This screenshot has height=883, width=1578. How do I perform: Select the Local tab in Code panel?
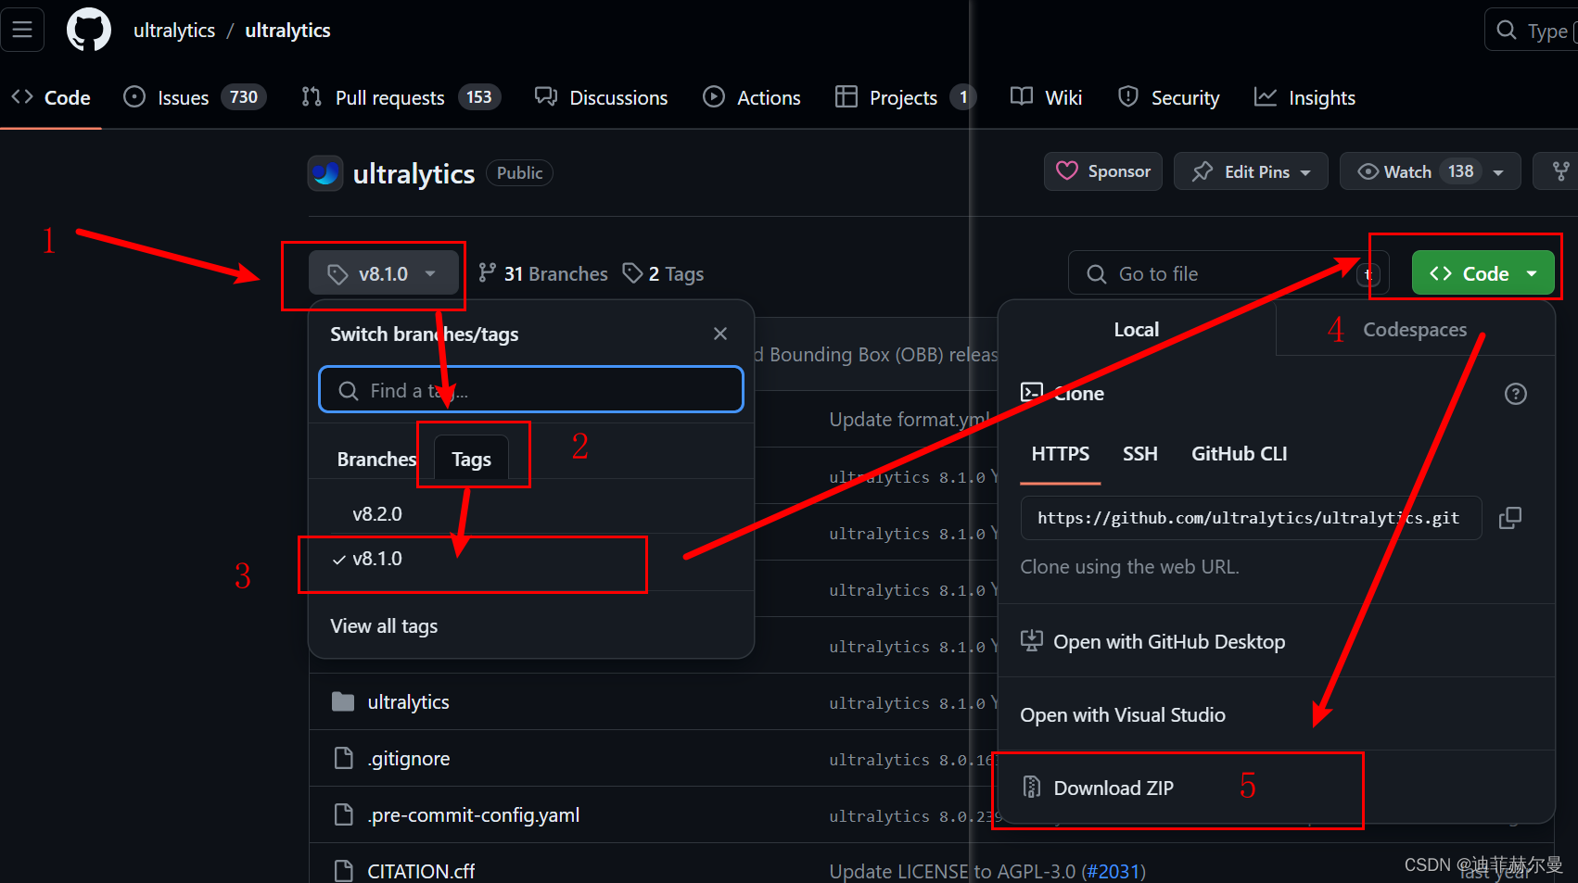click(x=1137, y=329)
